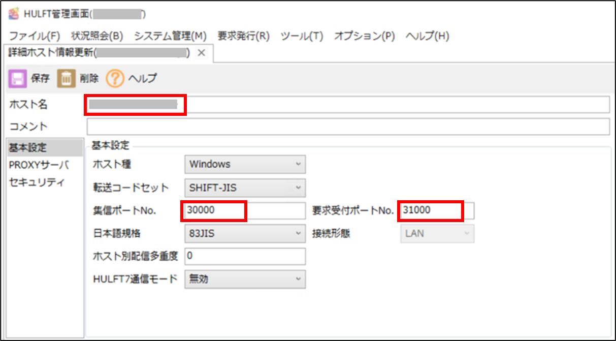This screenshot has width=616, height=341.
Task: Open the 転送コードセット SHIFT-JIS dropdown
Action: [x=245, y=188]
